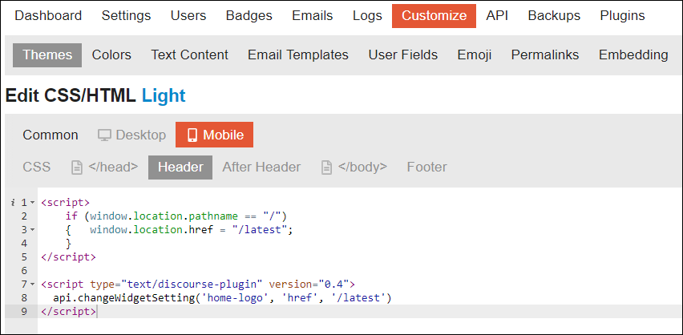Go to the Backups tab
The image size is (683, 335).
coord(554,16)
